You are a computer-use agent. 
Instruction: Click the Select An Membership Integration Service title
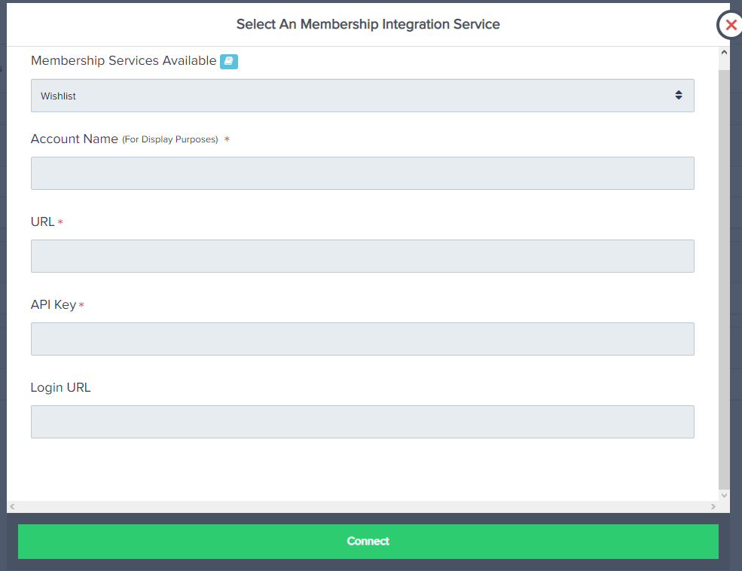(x=368, y=24)
